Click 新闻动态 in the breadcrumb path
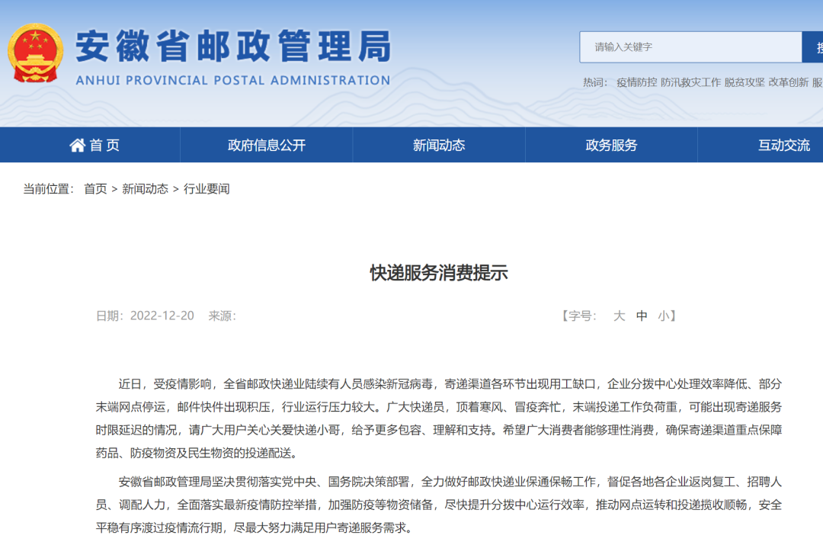 (x=145, y=189)
